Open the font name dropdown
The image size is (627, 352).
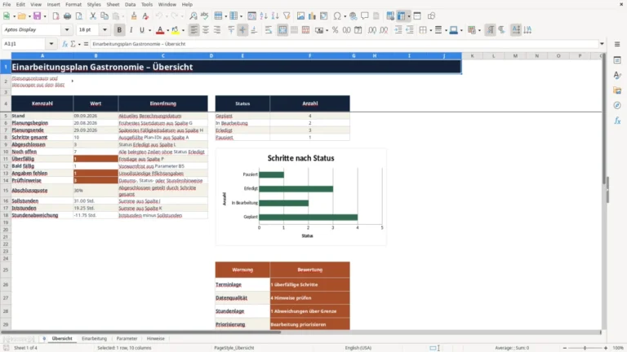pos(67,29)
